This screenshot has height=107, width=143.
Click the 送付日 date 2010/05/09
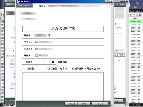pyautogui.click(x=41, y=56)
